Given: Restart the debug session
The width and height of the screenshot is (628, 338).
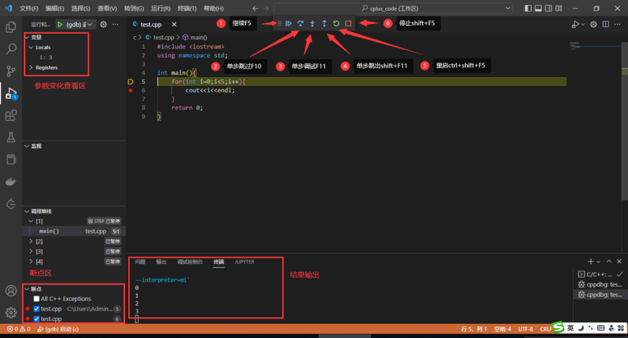Looking at the screenshot, I should click(x=336, y=23).
